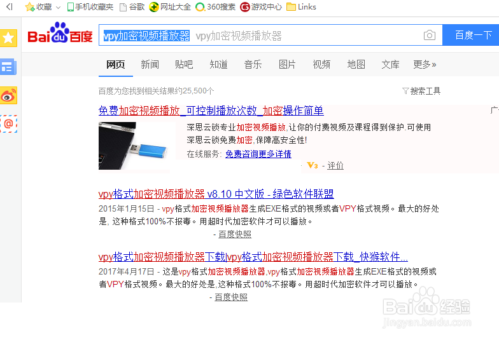Click the USB drive ad thumbnail
499x340 pixels.
pos(137,146)
